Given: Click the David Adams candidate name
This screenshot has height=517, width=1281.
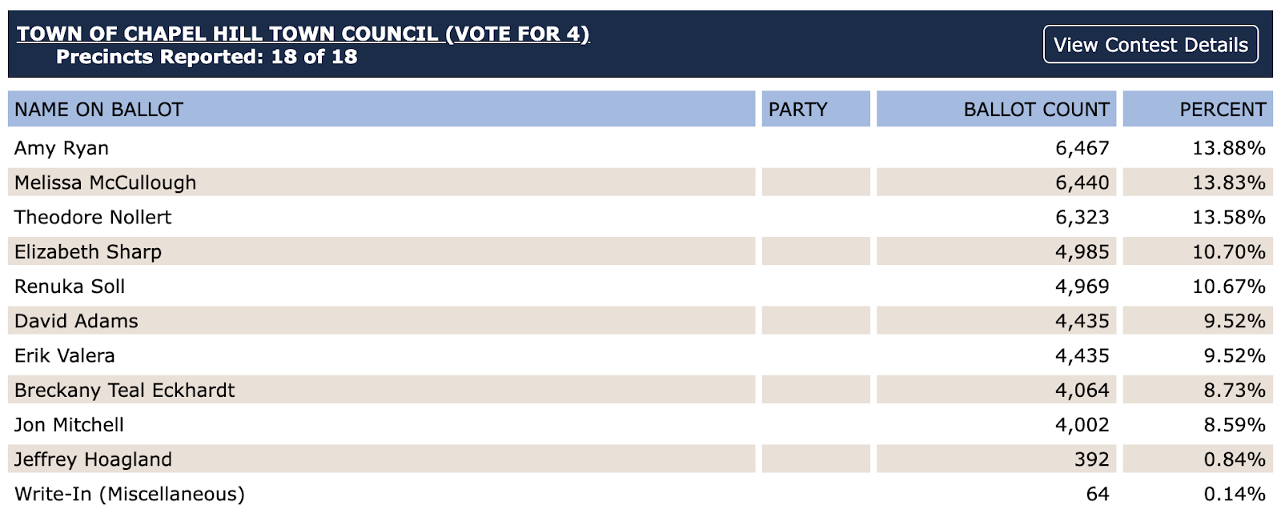Looking at the screenshot, I should (76, 321).
